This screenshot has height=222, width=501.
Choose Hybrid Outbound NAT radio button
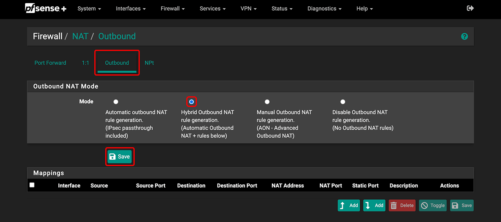tap(191, 102)
